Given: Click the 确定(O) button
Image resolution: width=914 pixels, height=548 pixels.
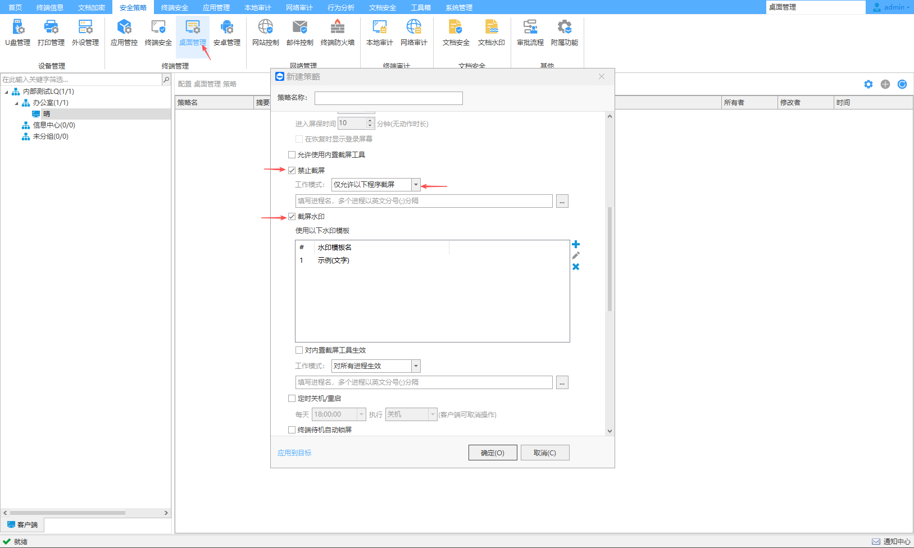Looking at the screenshot, I should pyautogui.click(x=493, y=453).
